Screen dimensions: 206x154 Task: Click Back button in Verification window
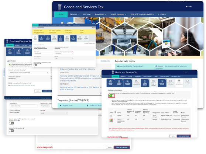38,91
